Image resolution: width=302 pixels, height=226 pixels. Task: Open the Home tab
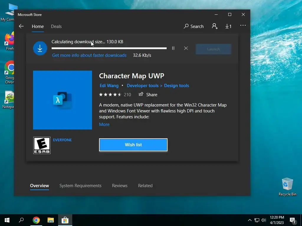[x=38, y=26]
